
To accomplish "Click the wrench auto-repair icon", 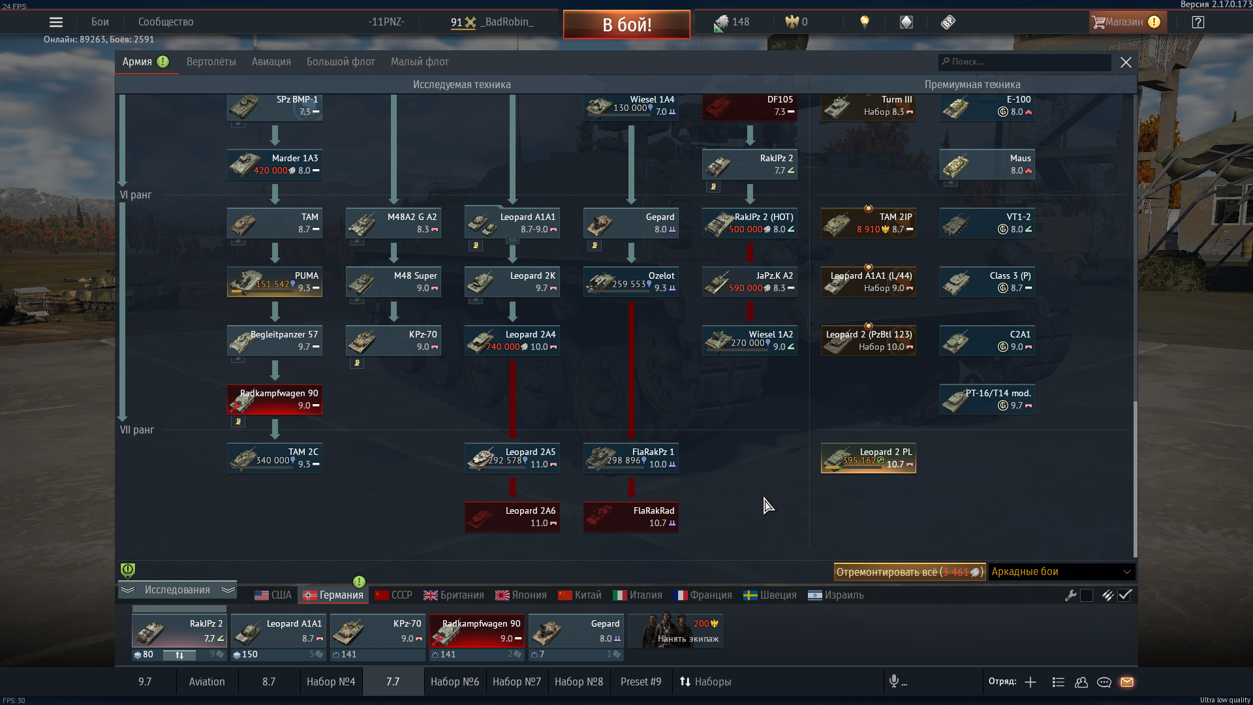I will pos(1070,595).
